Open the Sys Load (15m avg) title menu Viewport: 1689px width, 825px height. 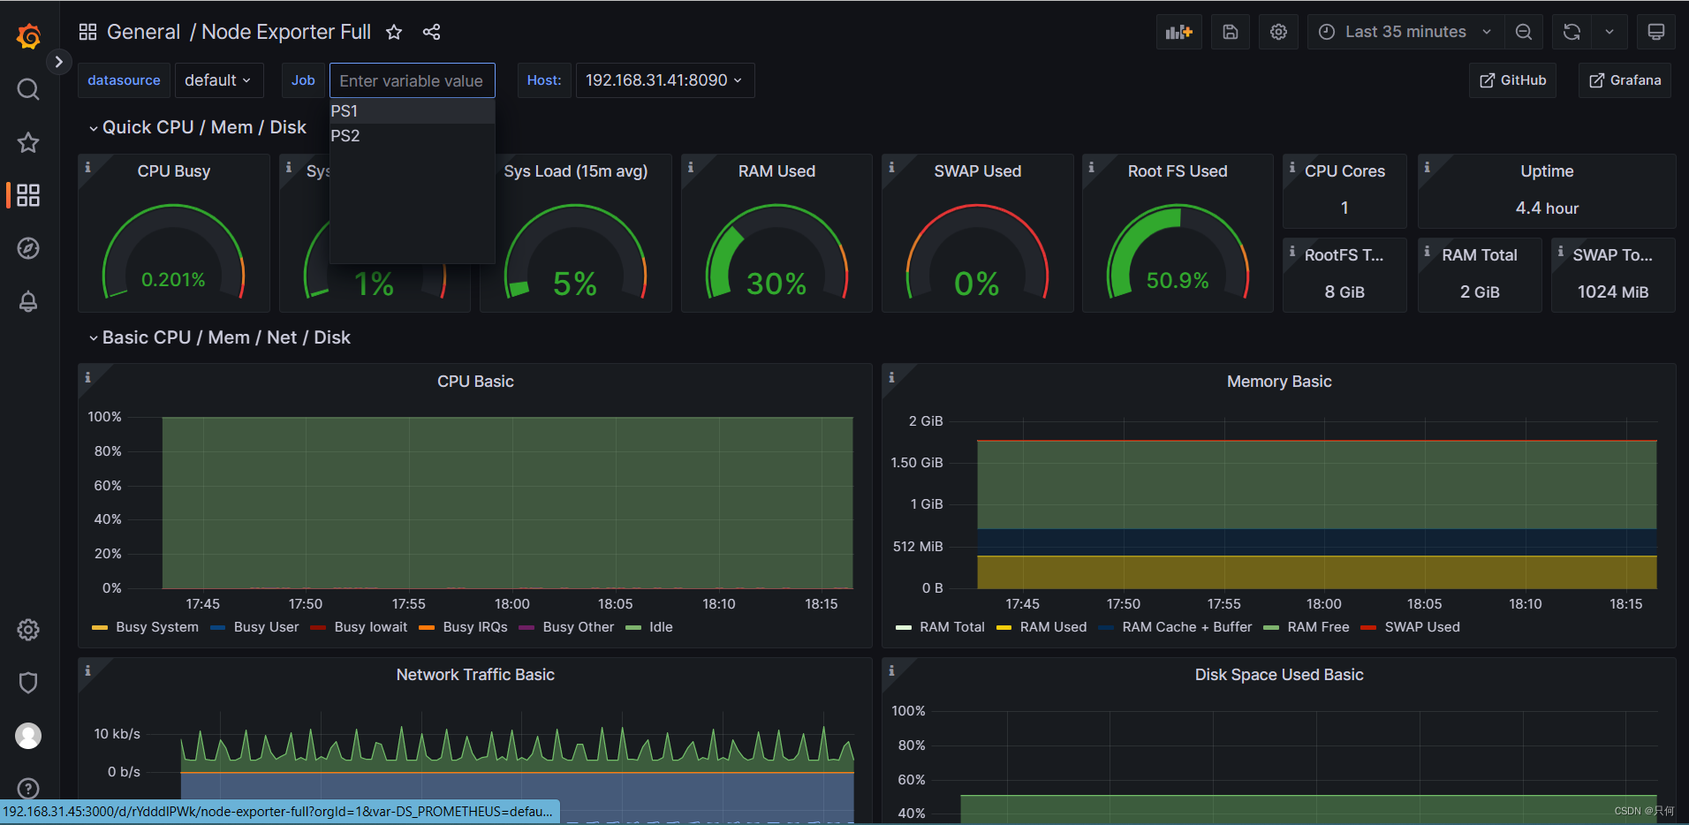(576, 171)
